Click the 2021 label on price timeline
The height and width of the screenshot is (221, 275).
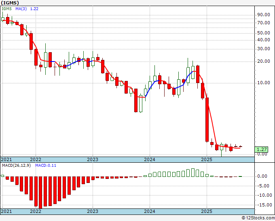[x=6, y=159]
